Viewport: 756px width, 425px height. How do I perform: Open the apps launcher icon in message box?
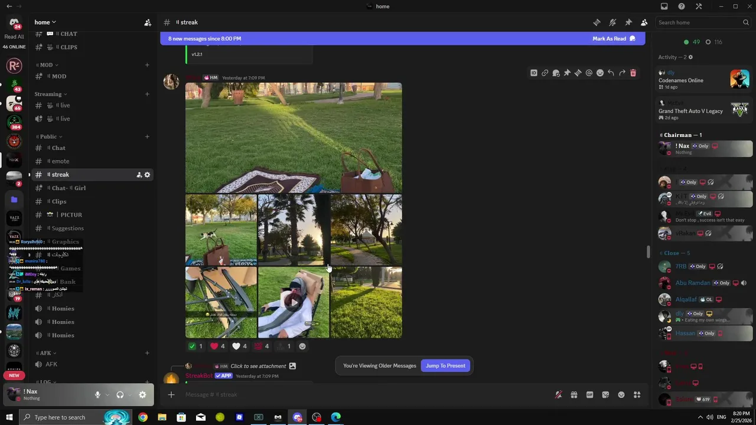click(637, 395)
